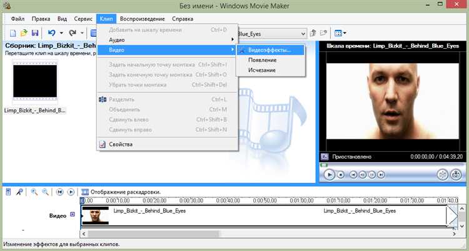The height and width of the screenshot is (251, 469).
Task: Expand the Redo history dropdown arrow
Action: click(82, 33)
